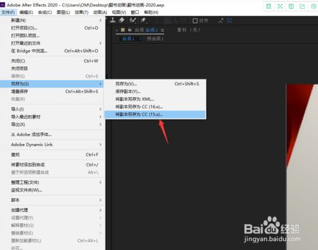The image size is (318, 250).
Task: Click the gear settings icon in top-right overlay
Action: coord(314,6)
